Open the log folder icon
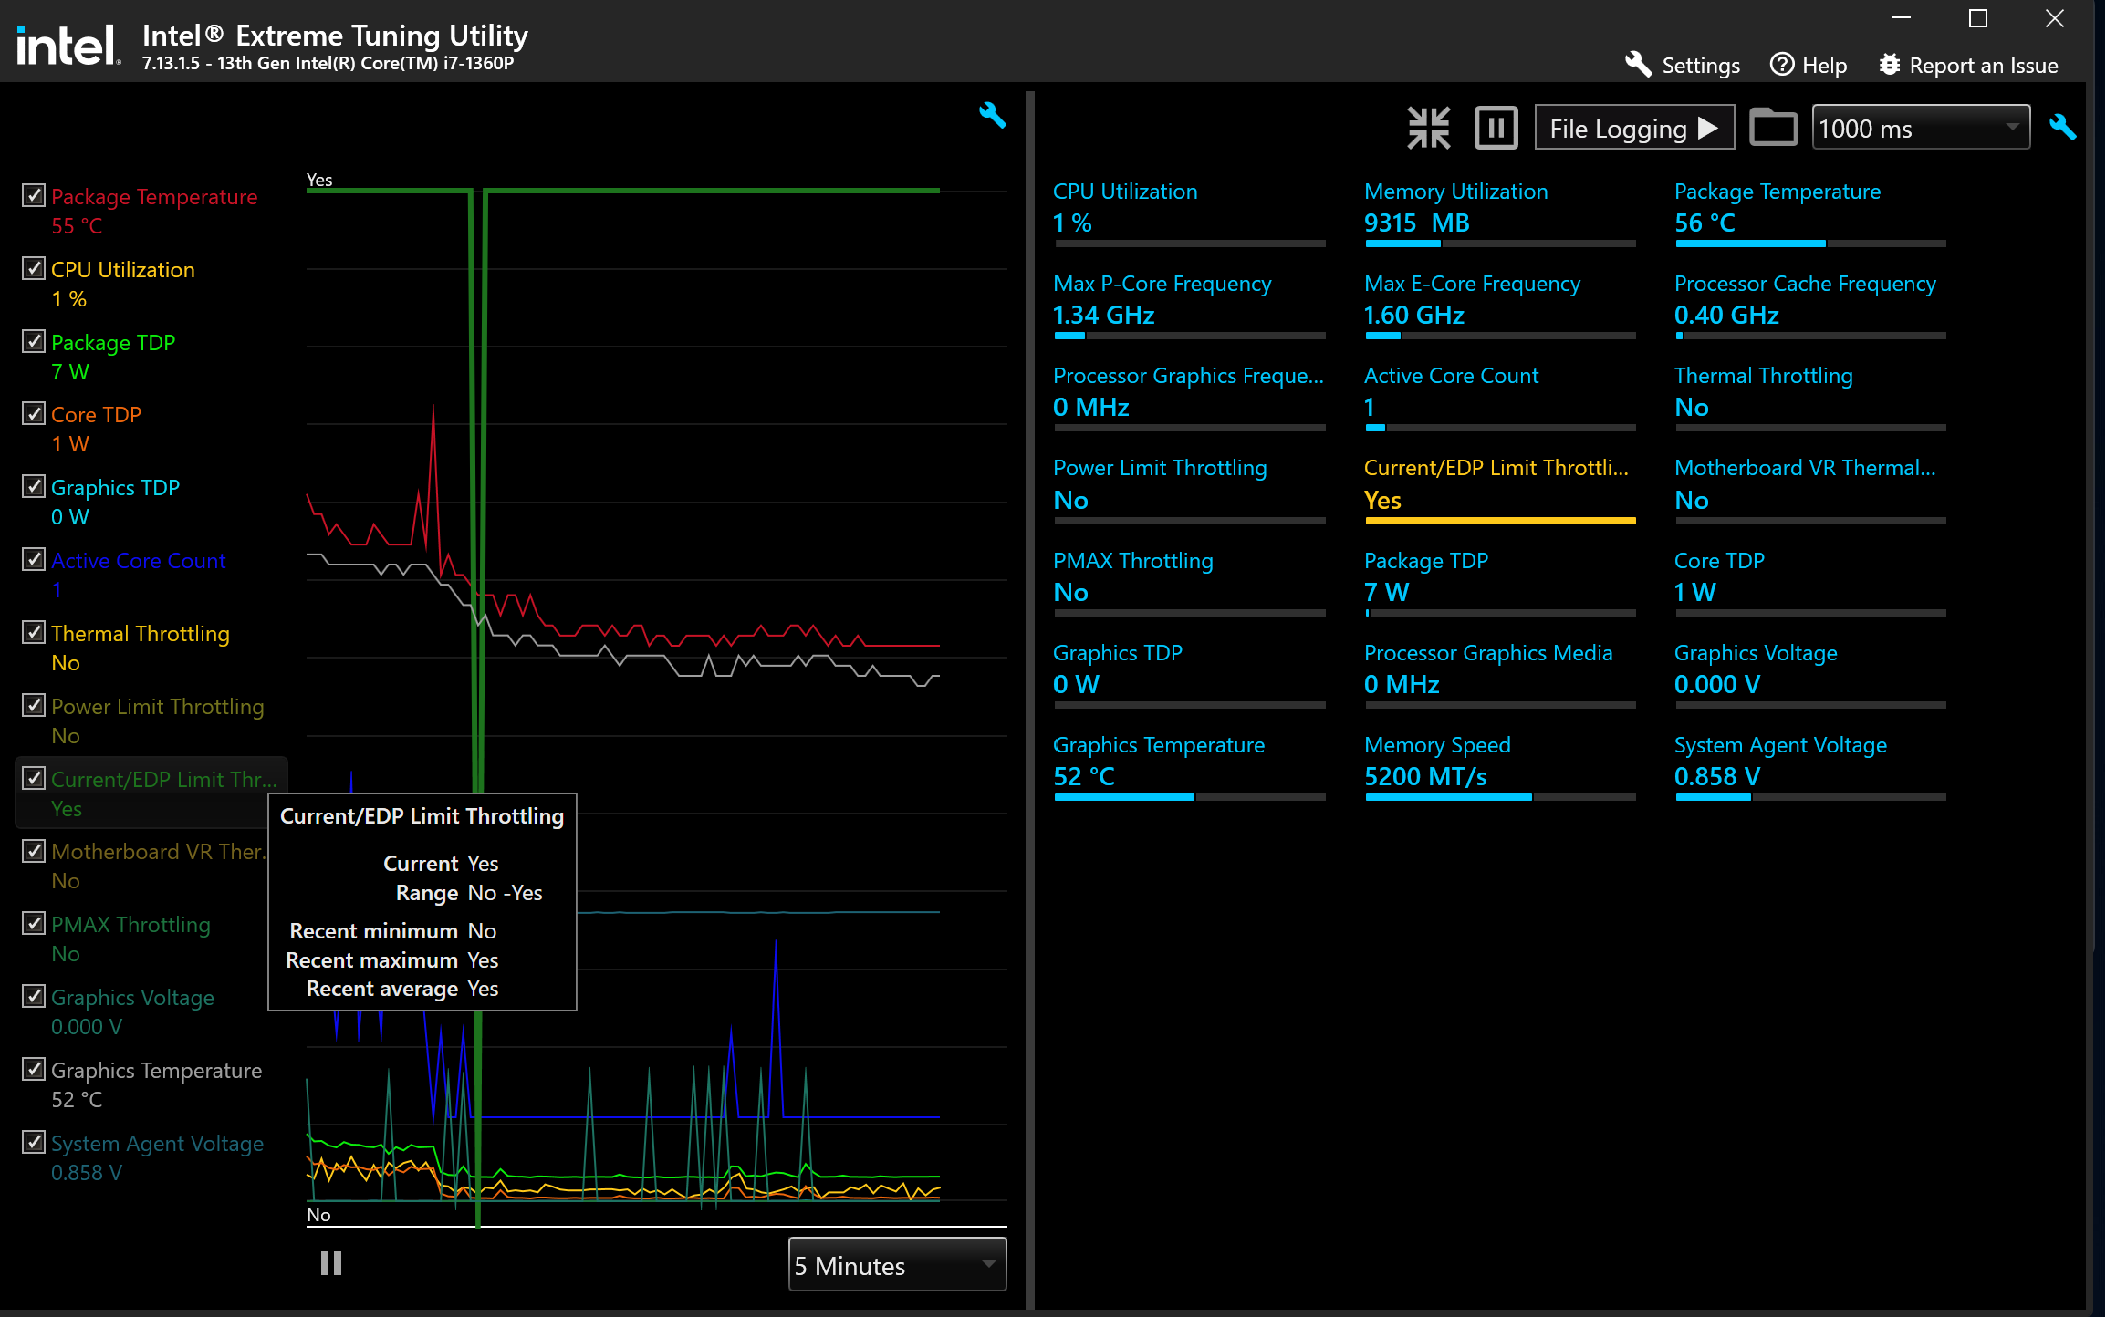Screen dimensions: 2106x1317 (x=1773, y=128)
